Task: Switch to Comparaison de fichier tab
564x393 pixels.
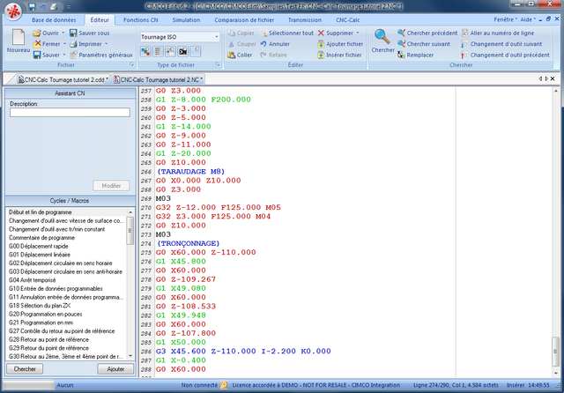Action: point(244,20)
